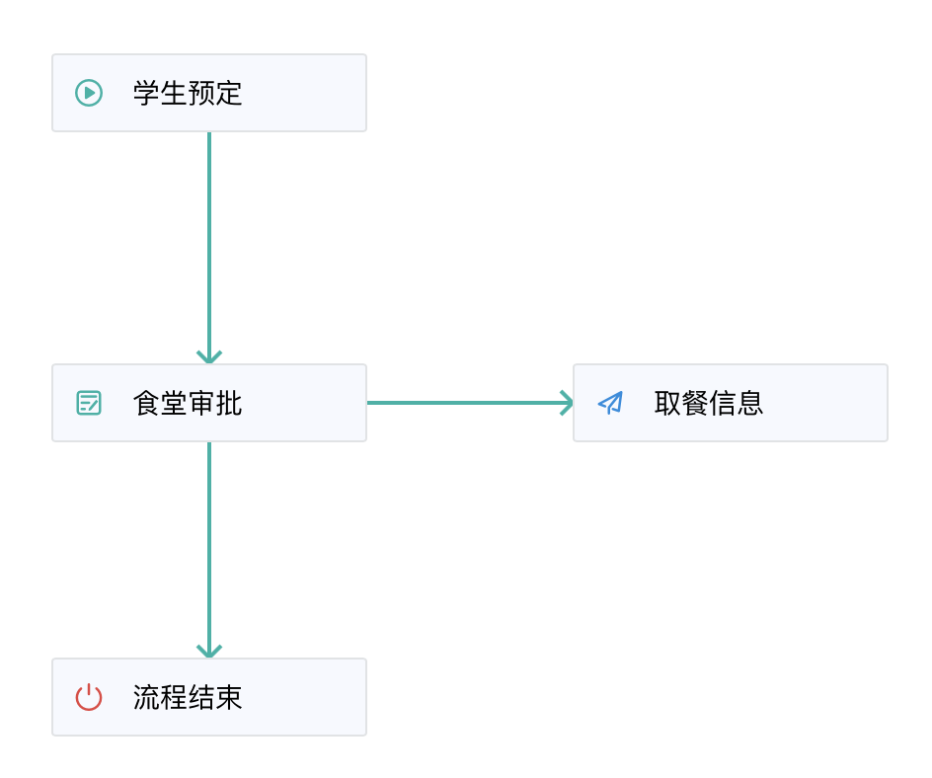Pick the connector line from 食堂审批 to 流程结束
Screen dimensions: 932x778
point(209,543)
